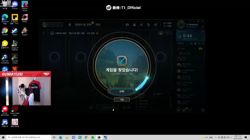Decline the found match (거절)
Image resolution: width=250 pixels, height=140 pixels.
(122, 100)
